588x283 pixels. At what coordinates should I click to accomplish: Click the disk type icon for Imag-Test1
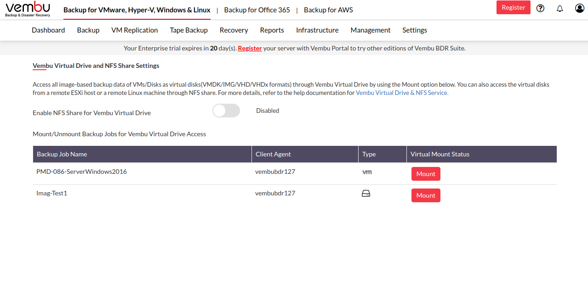[x=366, y=194]
